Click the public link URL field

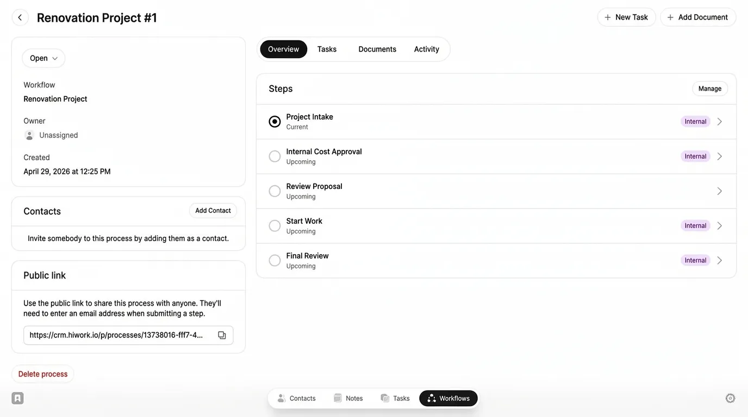point(128,335)
